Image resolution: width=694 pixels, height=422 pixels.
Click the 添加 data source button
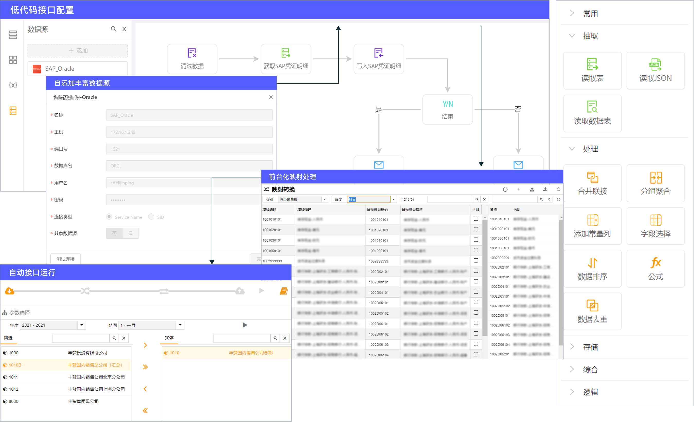point(77,51)
